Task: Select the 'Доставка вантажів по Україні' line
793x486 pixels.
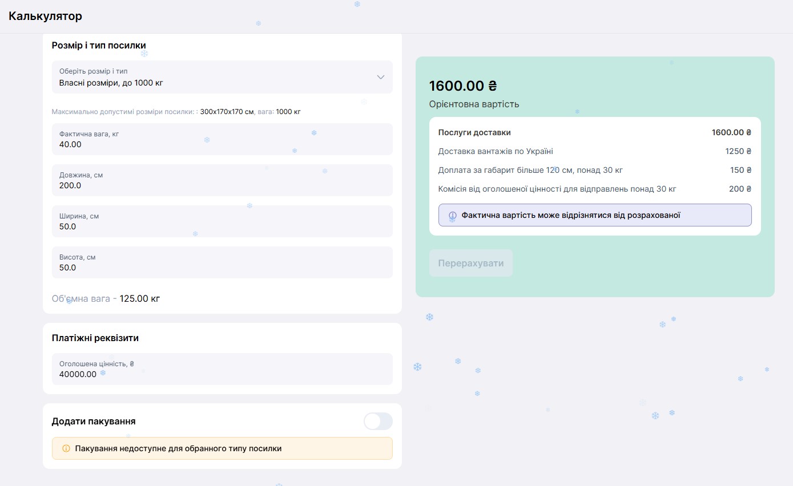Action: (x=495, y=151)
